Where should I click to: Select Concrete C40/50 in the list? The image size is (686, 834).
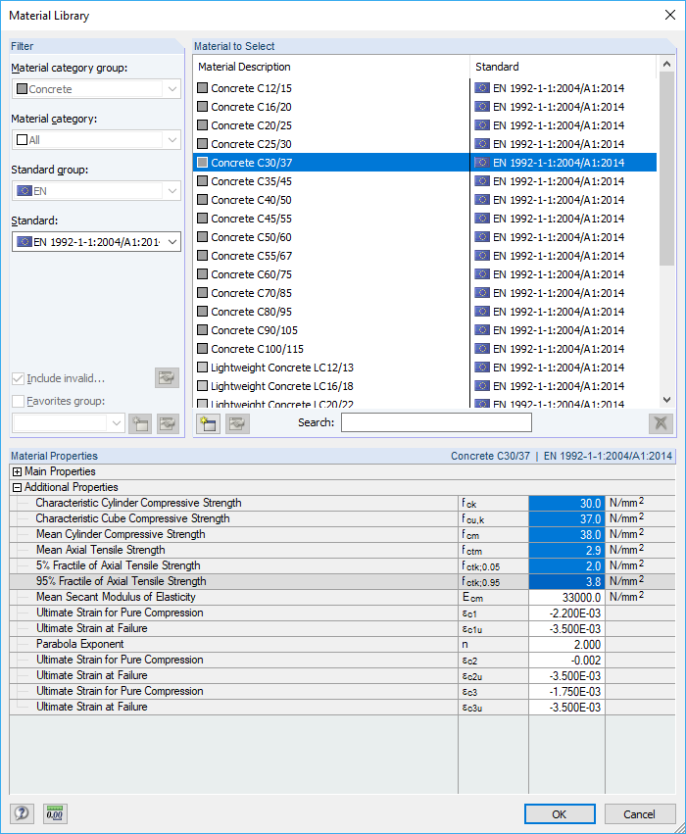[425, 200]
